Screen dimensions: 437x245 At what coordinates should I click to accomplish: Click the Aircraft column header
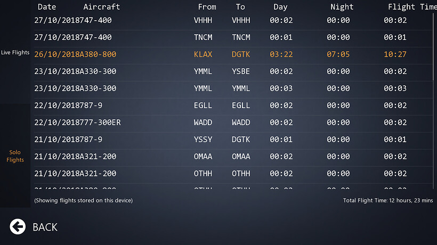pos(101,7)
